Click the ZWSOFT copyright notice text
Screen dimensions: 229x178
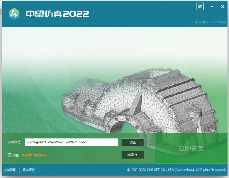pos(176,170)
